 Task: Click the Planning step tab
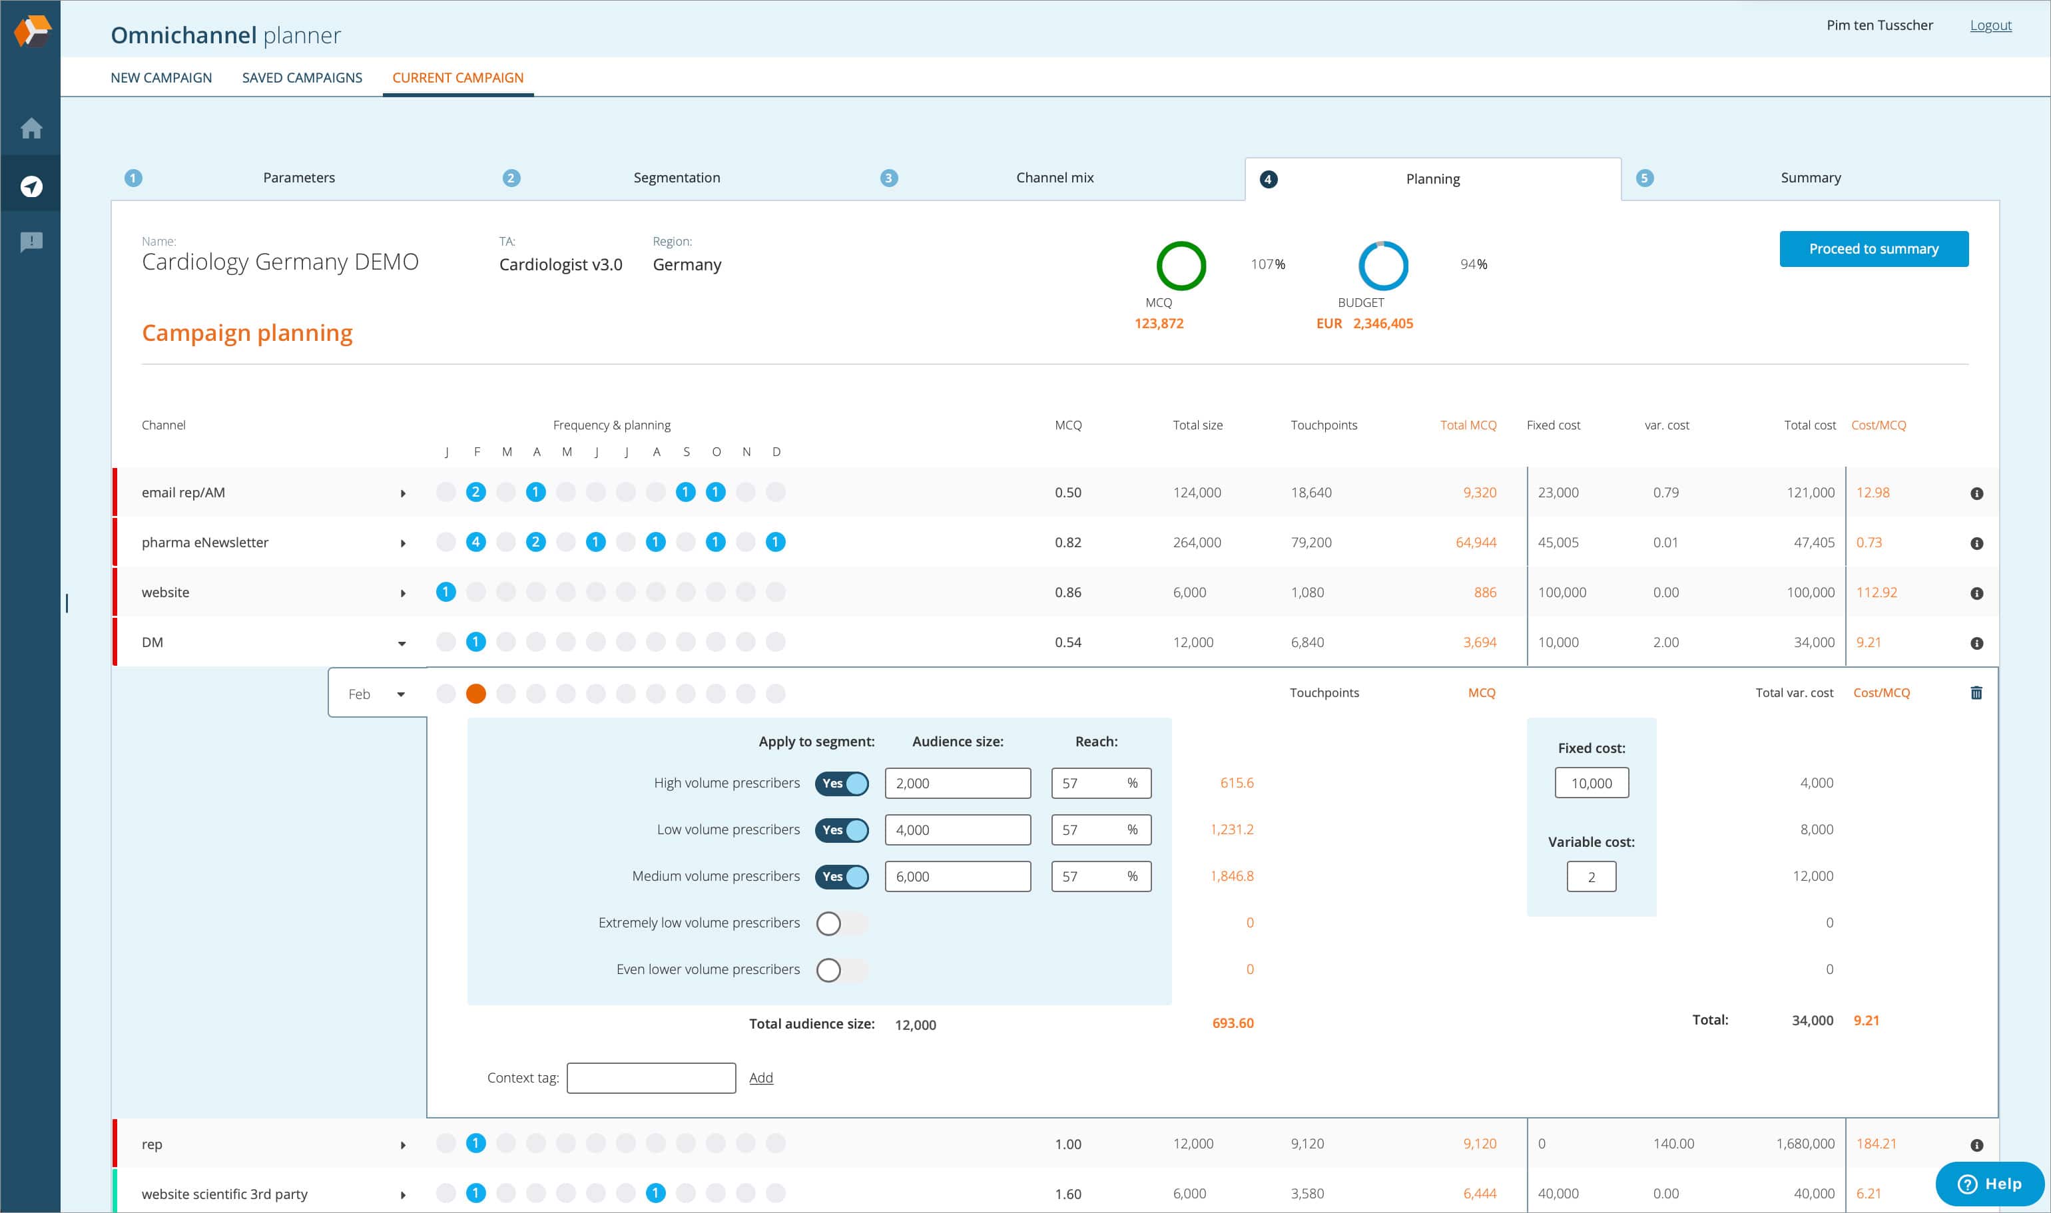point(1433,179)
